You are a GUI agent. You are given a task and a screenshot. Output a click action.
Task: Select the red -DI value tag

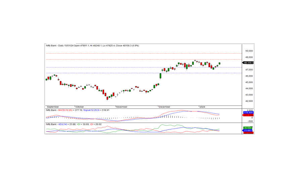[x=248, y=133]
